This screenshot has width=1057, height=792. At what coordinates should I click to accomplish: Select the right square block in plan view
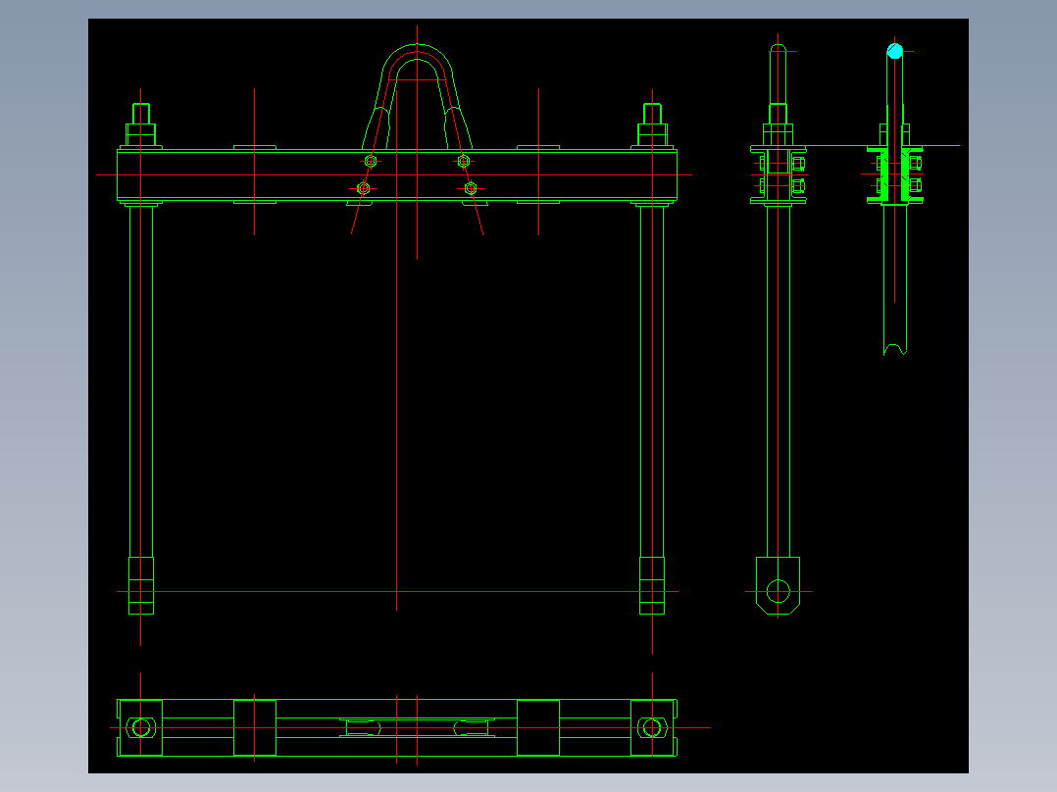(538, 728)
